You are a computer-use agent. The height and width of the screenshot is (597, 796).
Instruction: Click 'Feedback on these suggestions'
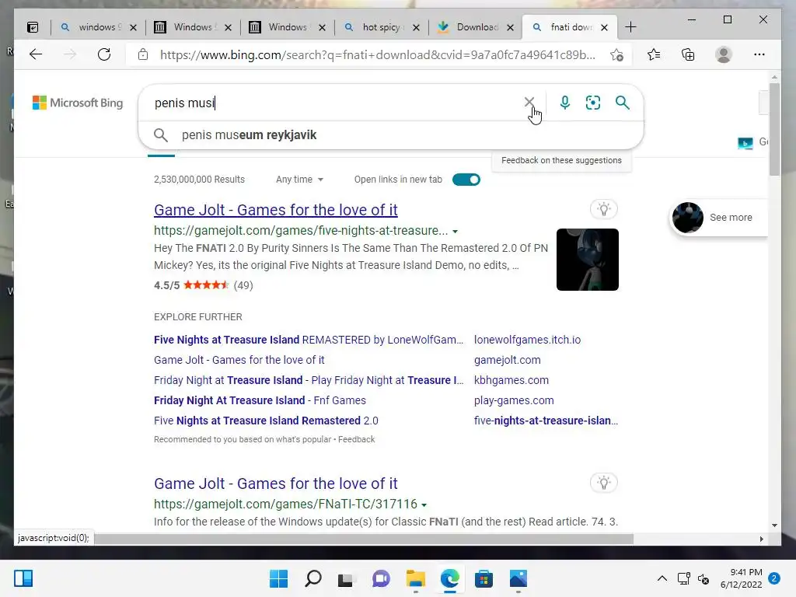(x=561, y=160)
